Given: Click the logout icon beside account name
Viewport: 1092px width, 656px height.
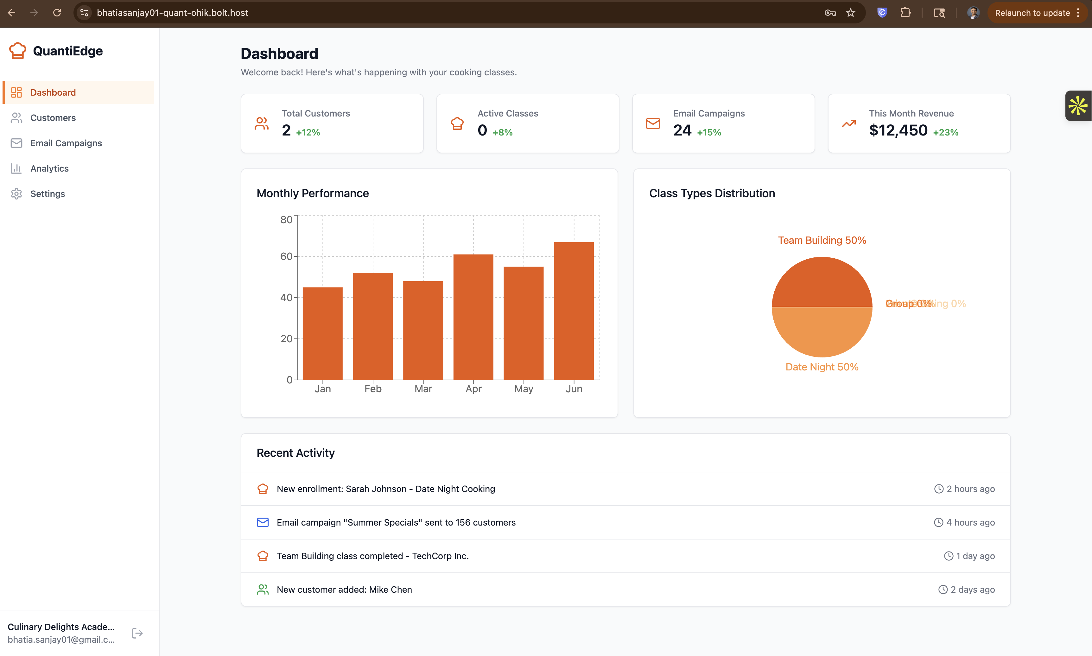Looking at the screenshot, I should click(137, 633).
